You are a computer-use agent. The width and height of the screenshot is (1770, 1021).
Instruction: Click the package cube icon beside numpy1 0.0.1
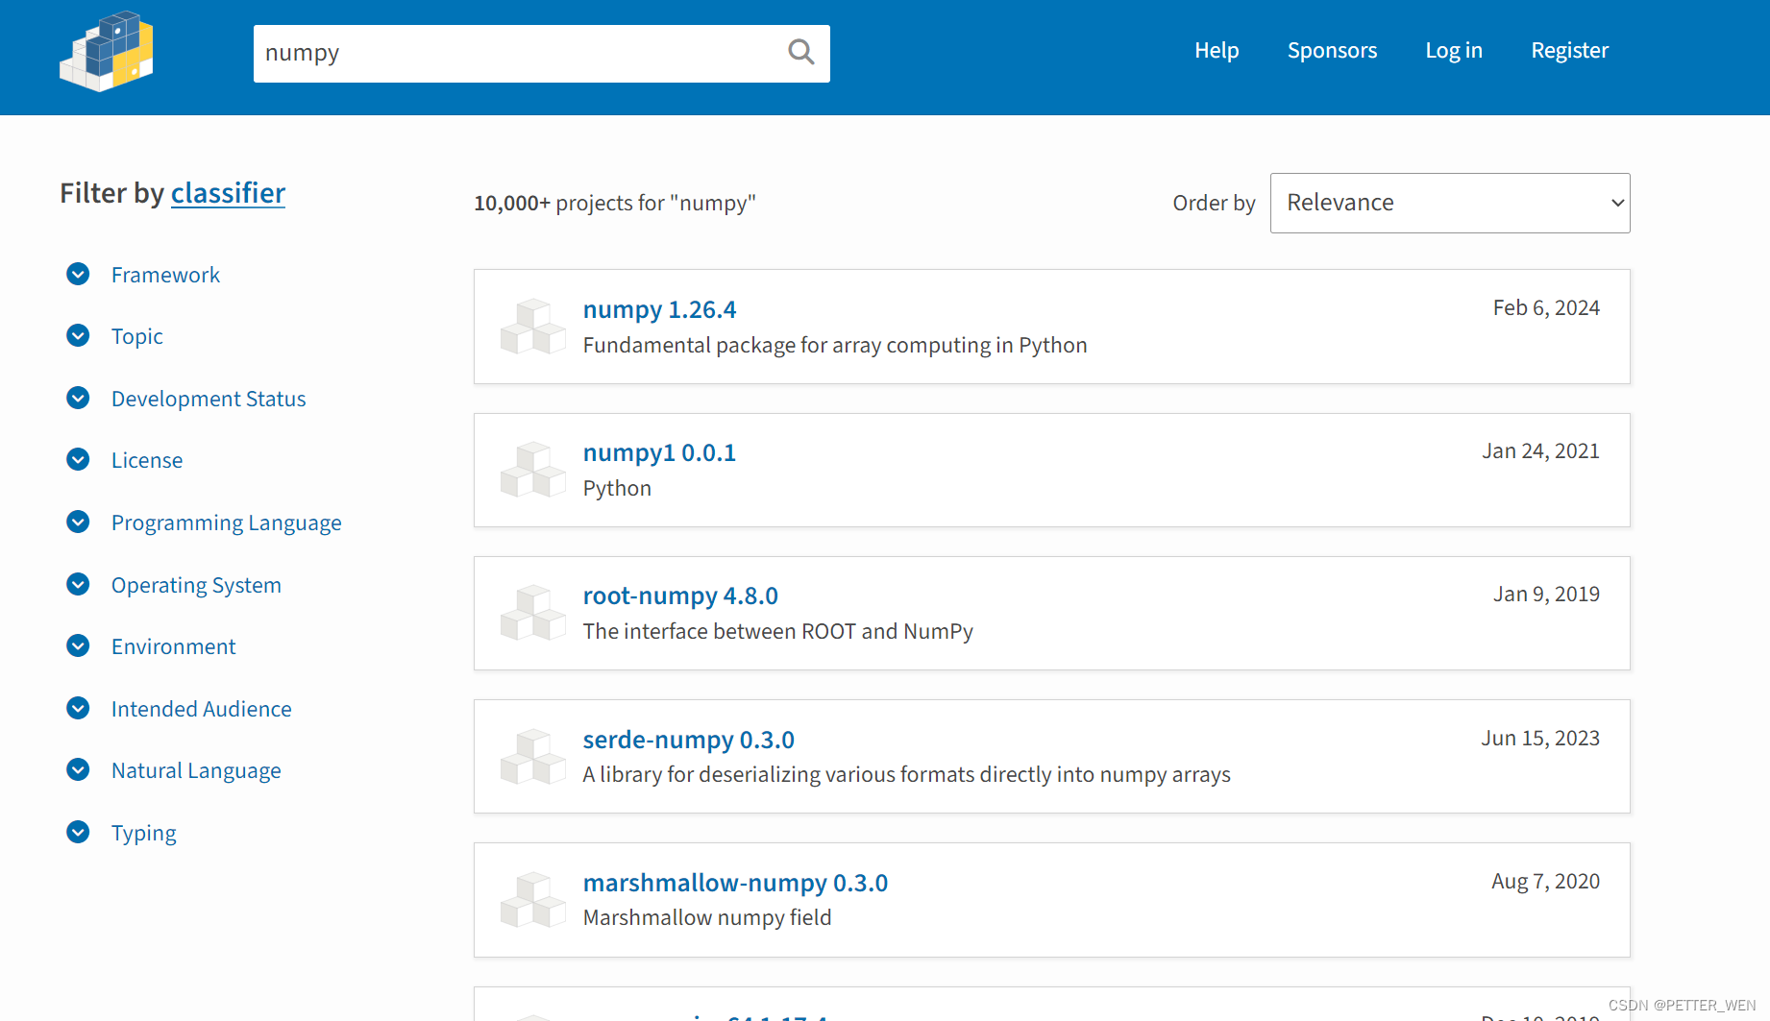[533, 470]
